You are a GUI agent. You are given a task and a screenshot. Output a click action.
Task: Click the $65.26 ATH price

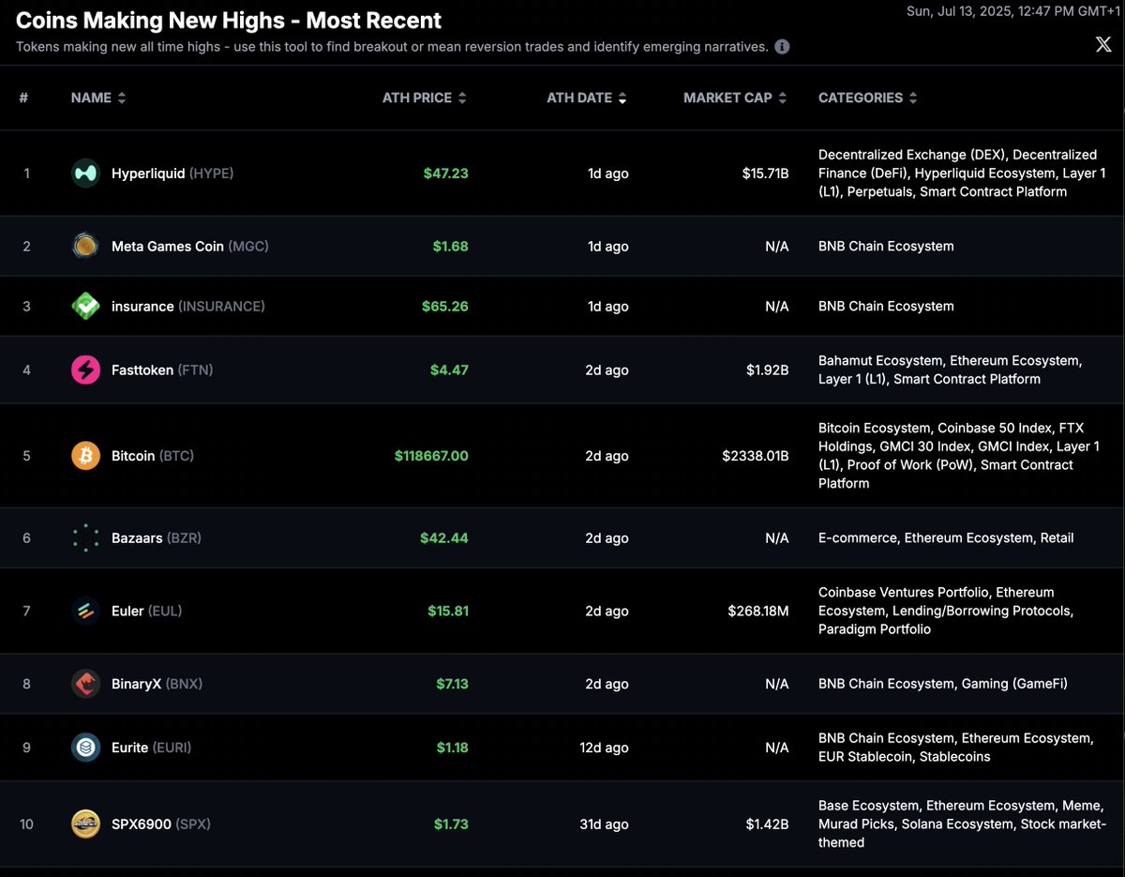445,307
